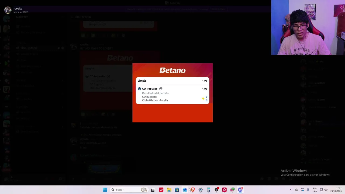345x194 pixels.
Task: Open File Explorer from the taskbar
Action: (169, 190)
